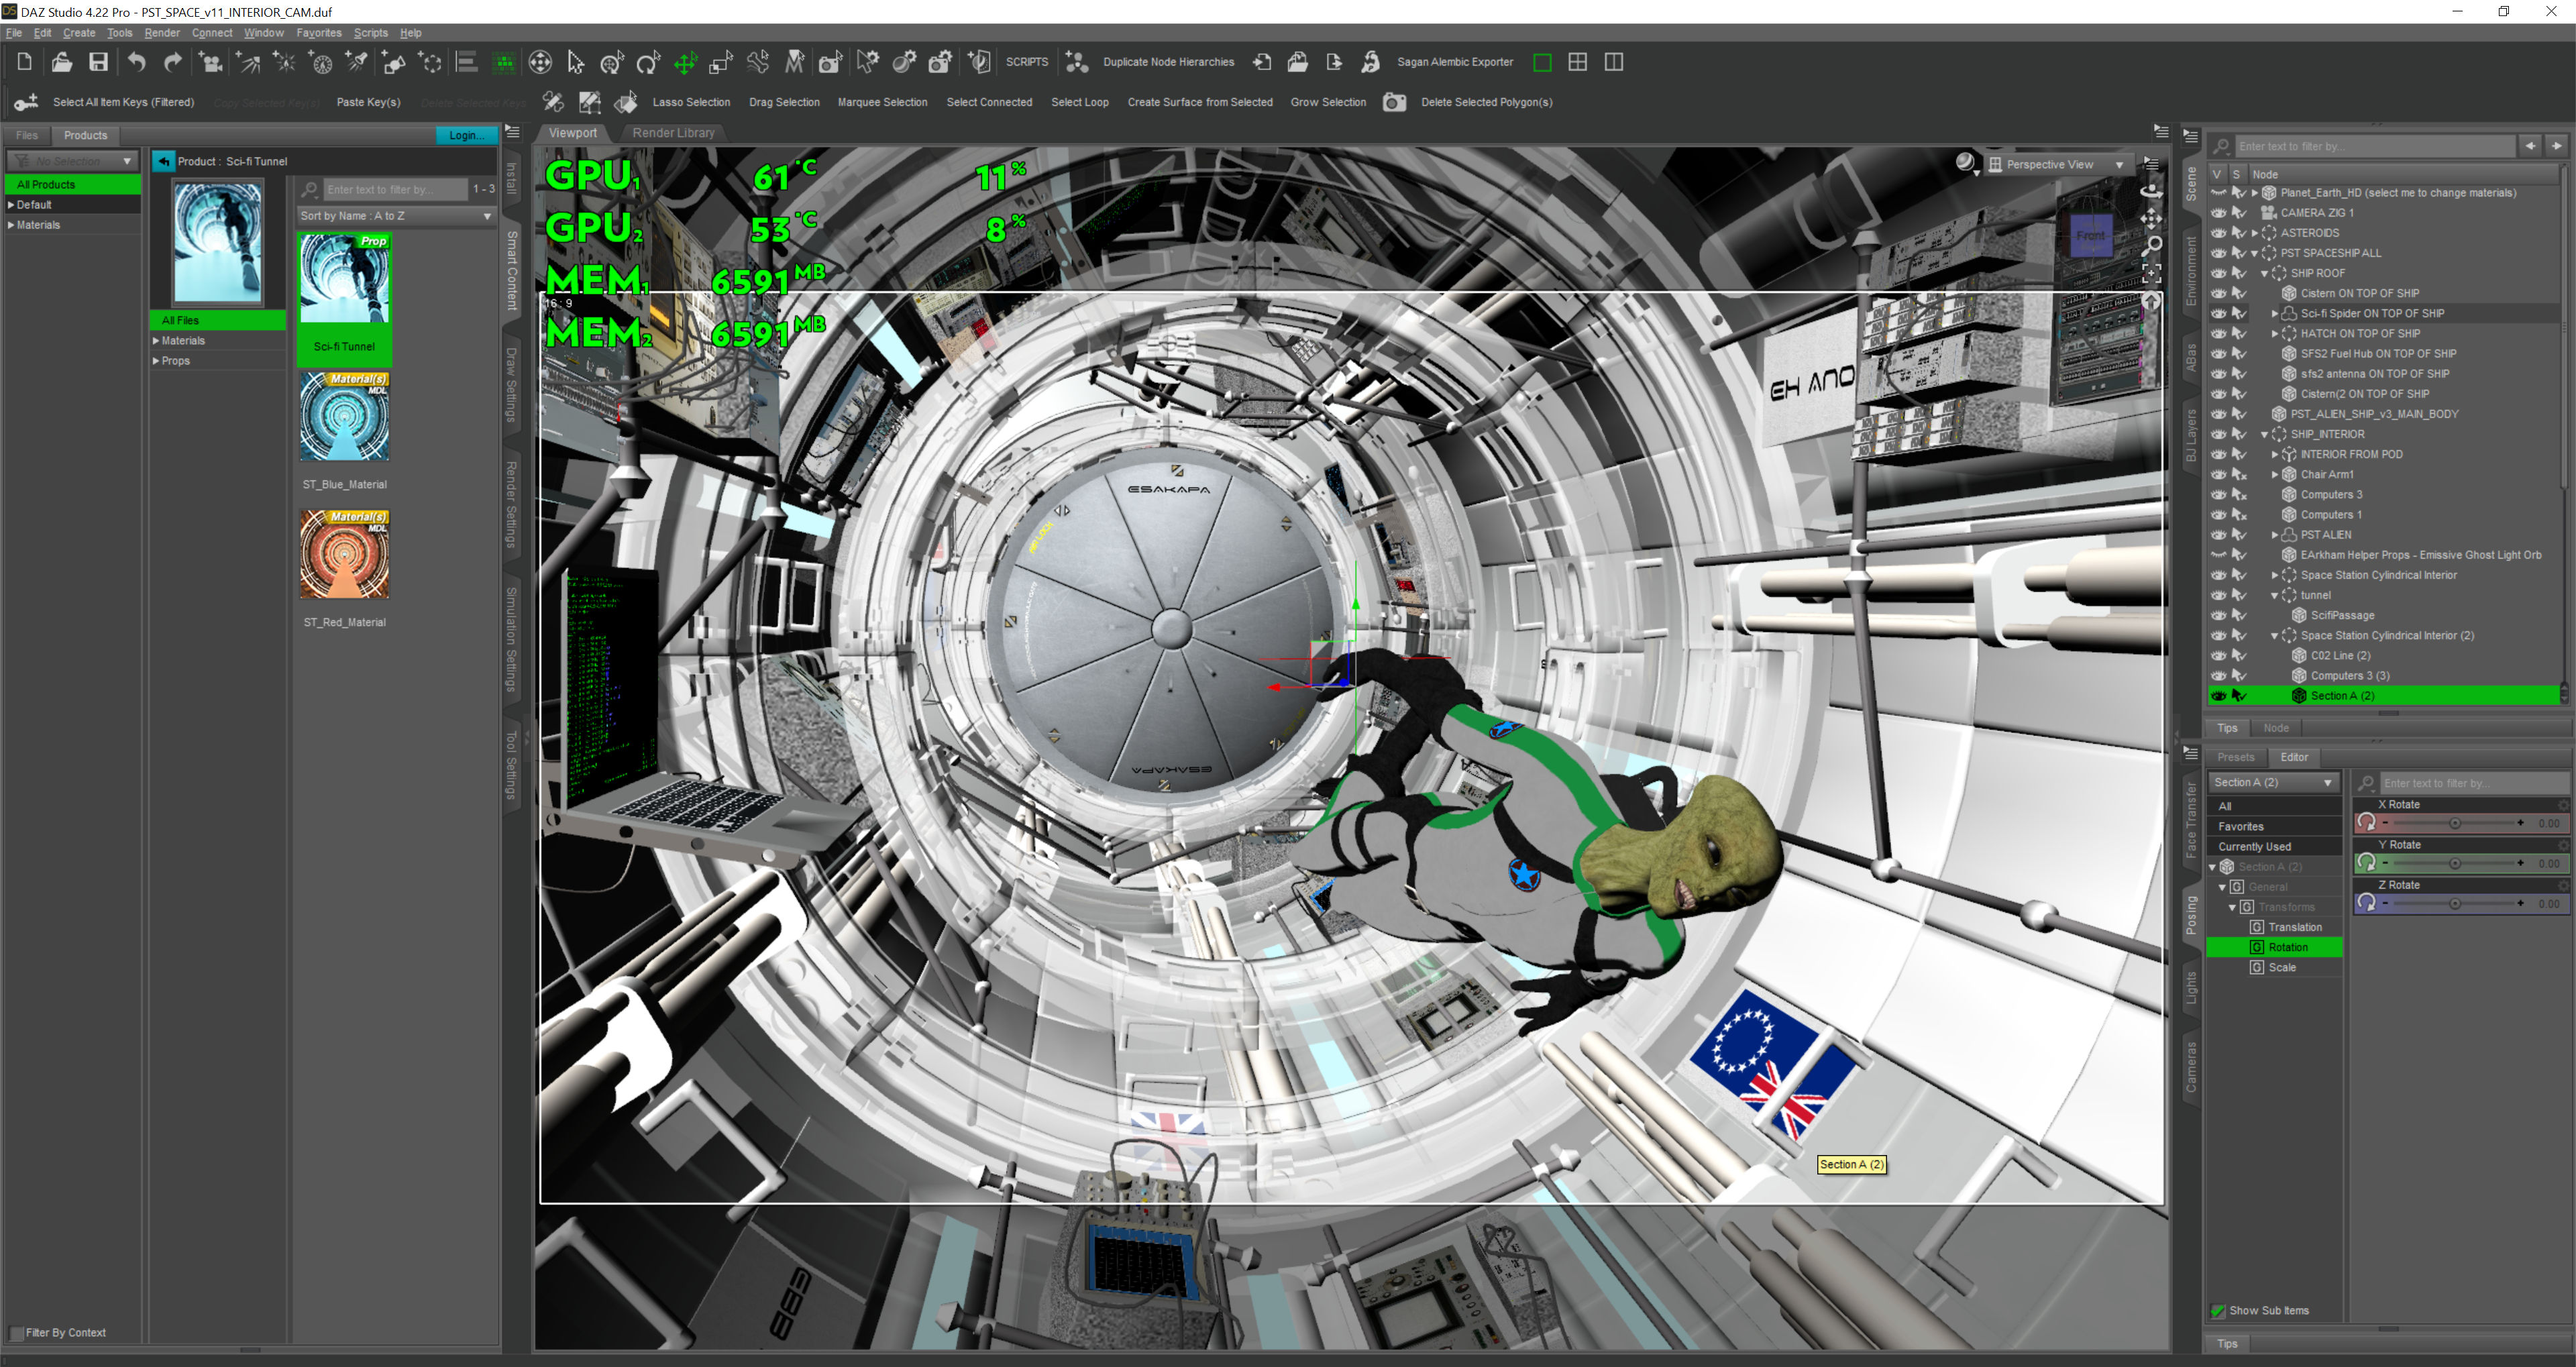
Task: Switch to the Render Library tab
Action: pyautogui.click(x=673, y=133)
